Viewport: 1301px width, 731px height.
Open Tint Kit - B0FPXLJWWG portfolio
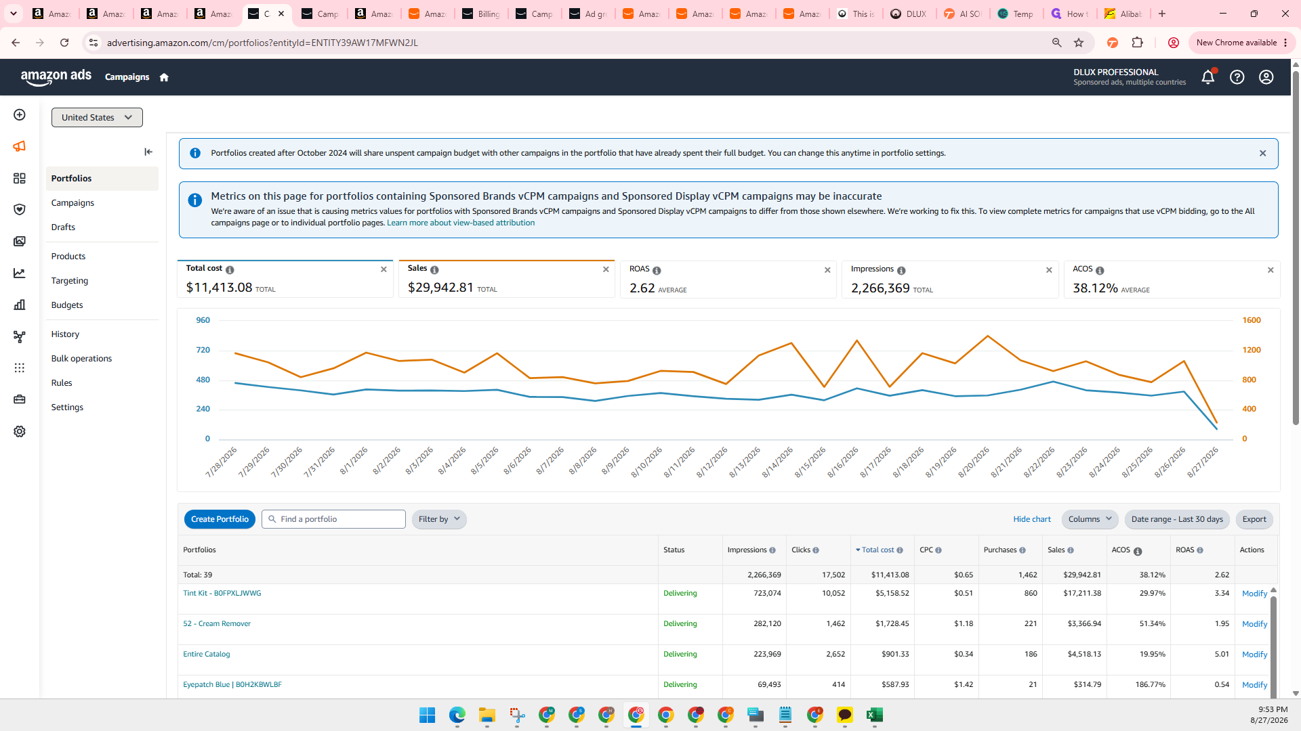pos(222,594)
